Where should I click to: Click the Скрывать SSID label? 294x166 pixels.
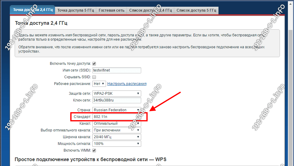click(78, 77)
